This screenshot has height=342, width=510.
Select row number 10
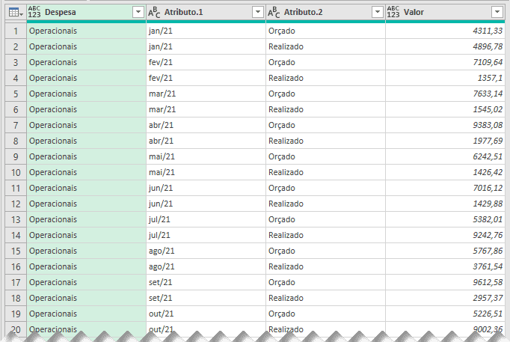click(x=13, y=172)
